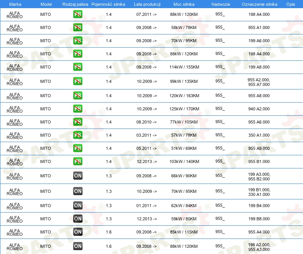
Task: Click the Moc silnika column header
Action: click(184, 4)
